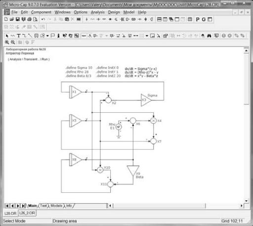Click 'Grid 102,11' in status bar
The width and height of the screenshot is (253, 226).
click(232, 221)
